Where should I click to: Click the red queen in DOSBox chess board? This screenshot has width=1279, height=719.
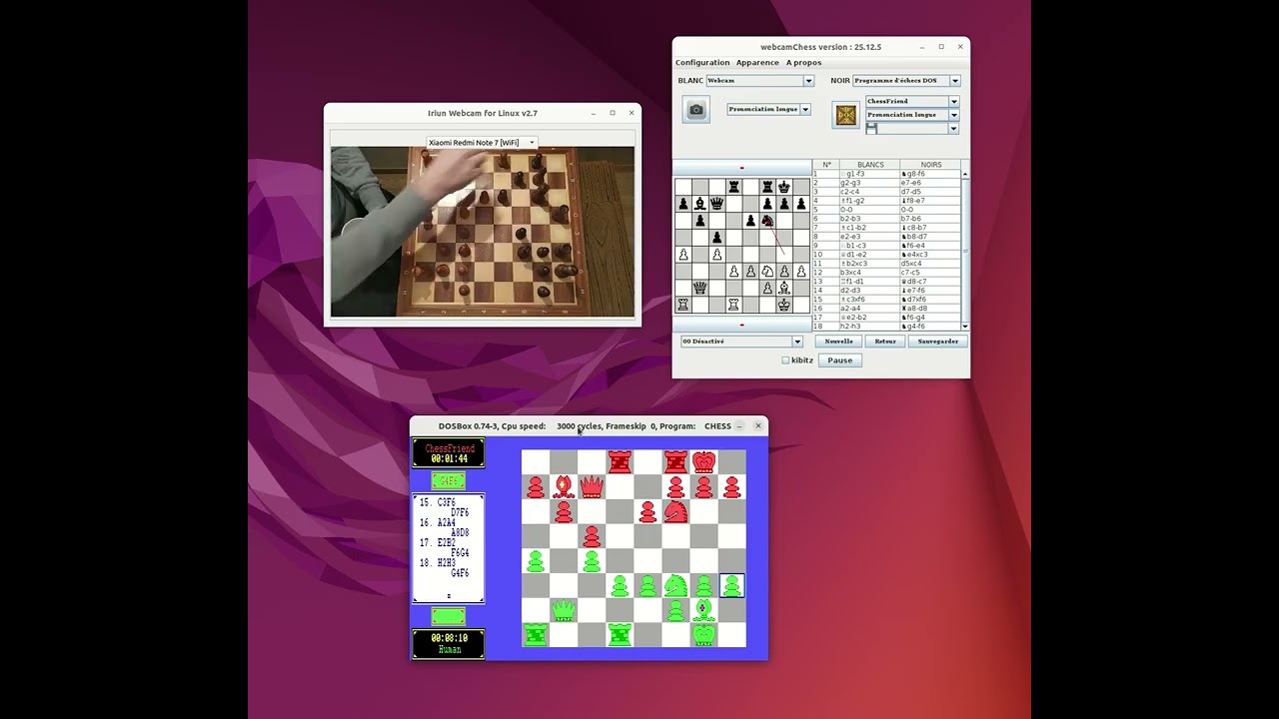(592, 486)
